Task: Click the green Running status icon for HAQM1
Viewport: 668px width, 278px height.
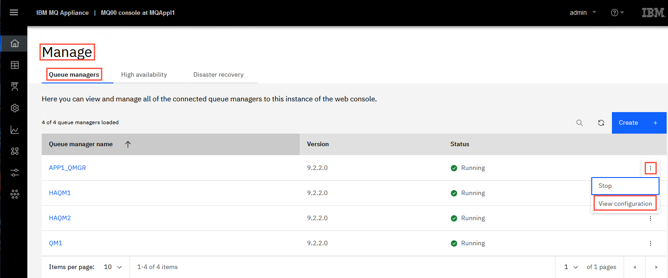Action: (x=454, y=193)
